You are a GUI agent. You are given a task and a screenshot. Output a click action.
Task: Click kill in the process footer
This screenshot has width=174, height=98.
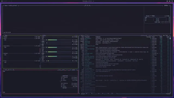[x=101, y=94]
